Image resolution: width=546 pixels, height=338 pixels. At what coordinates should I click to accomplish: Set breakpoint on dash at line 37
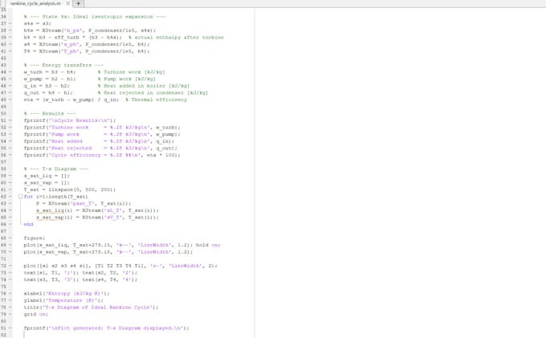pyautogui.click(x=10, y=23)
